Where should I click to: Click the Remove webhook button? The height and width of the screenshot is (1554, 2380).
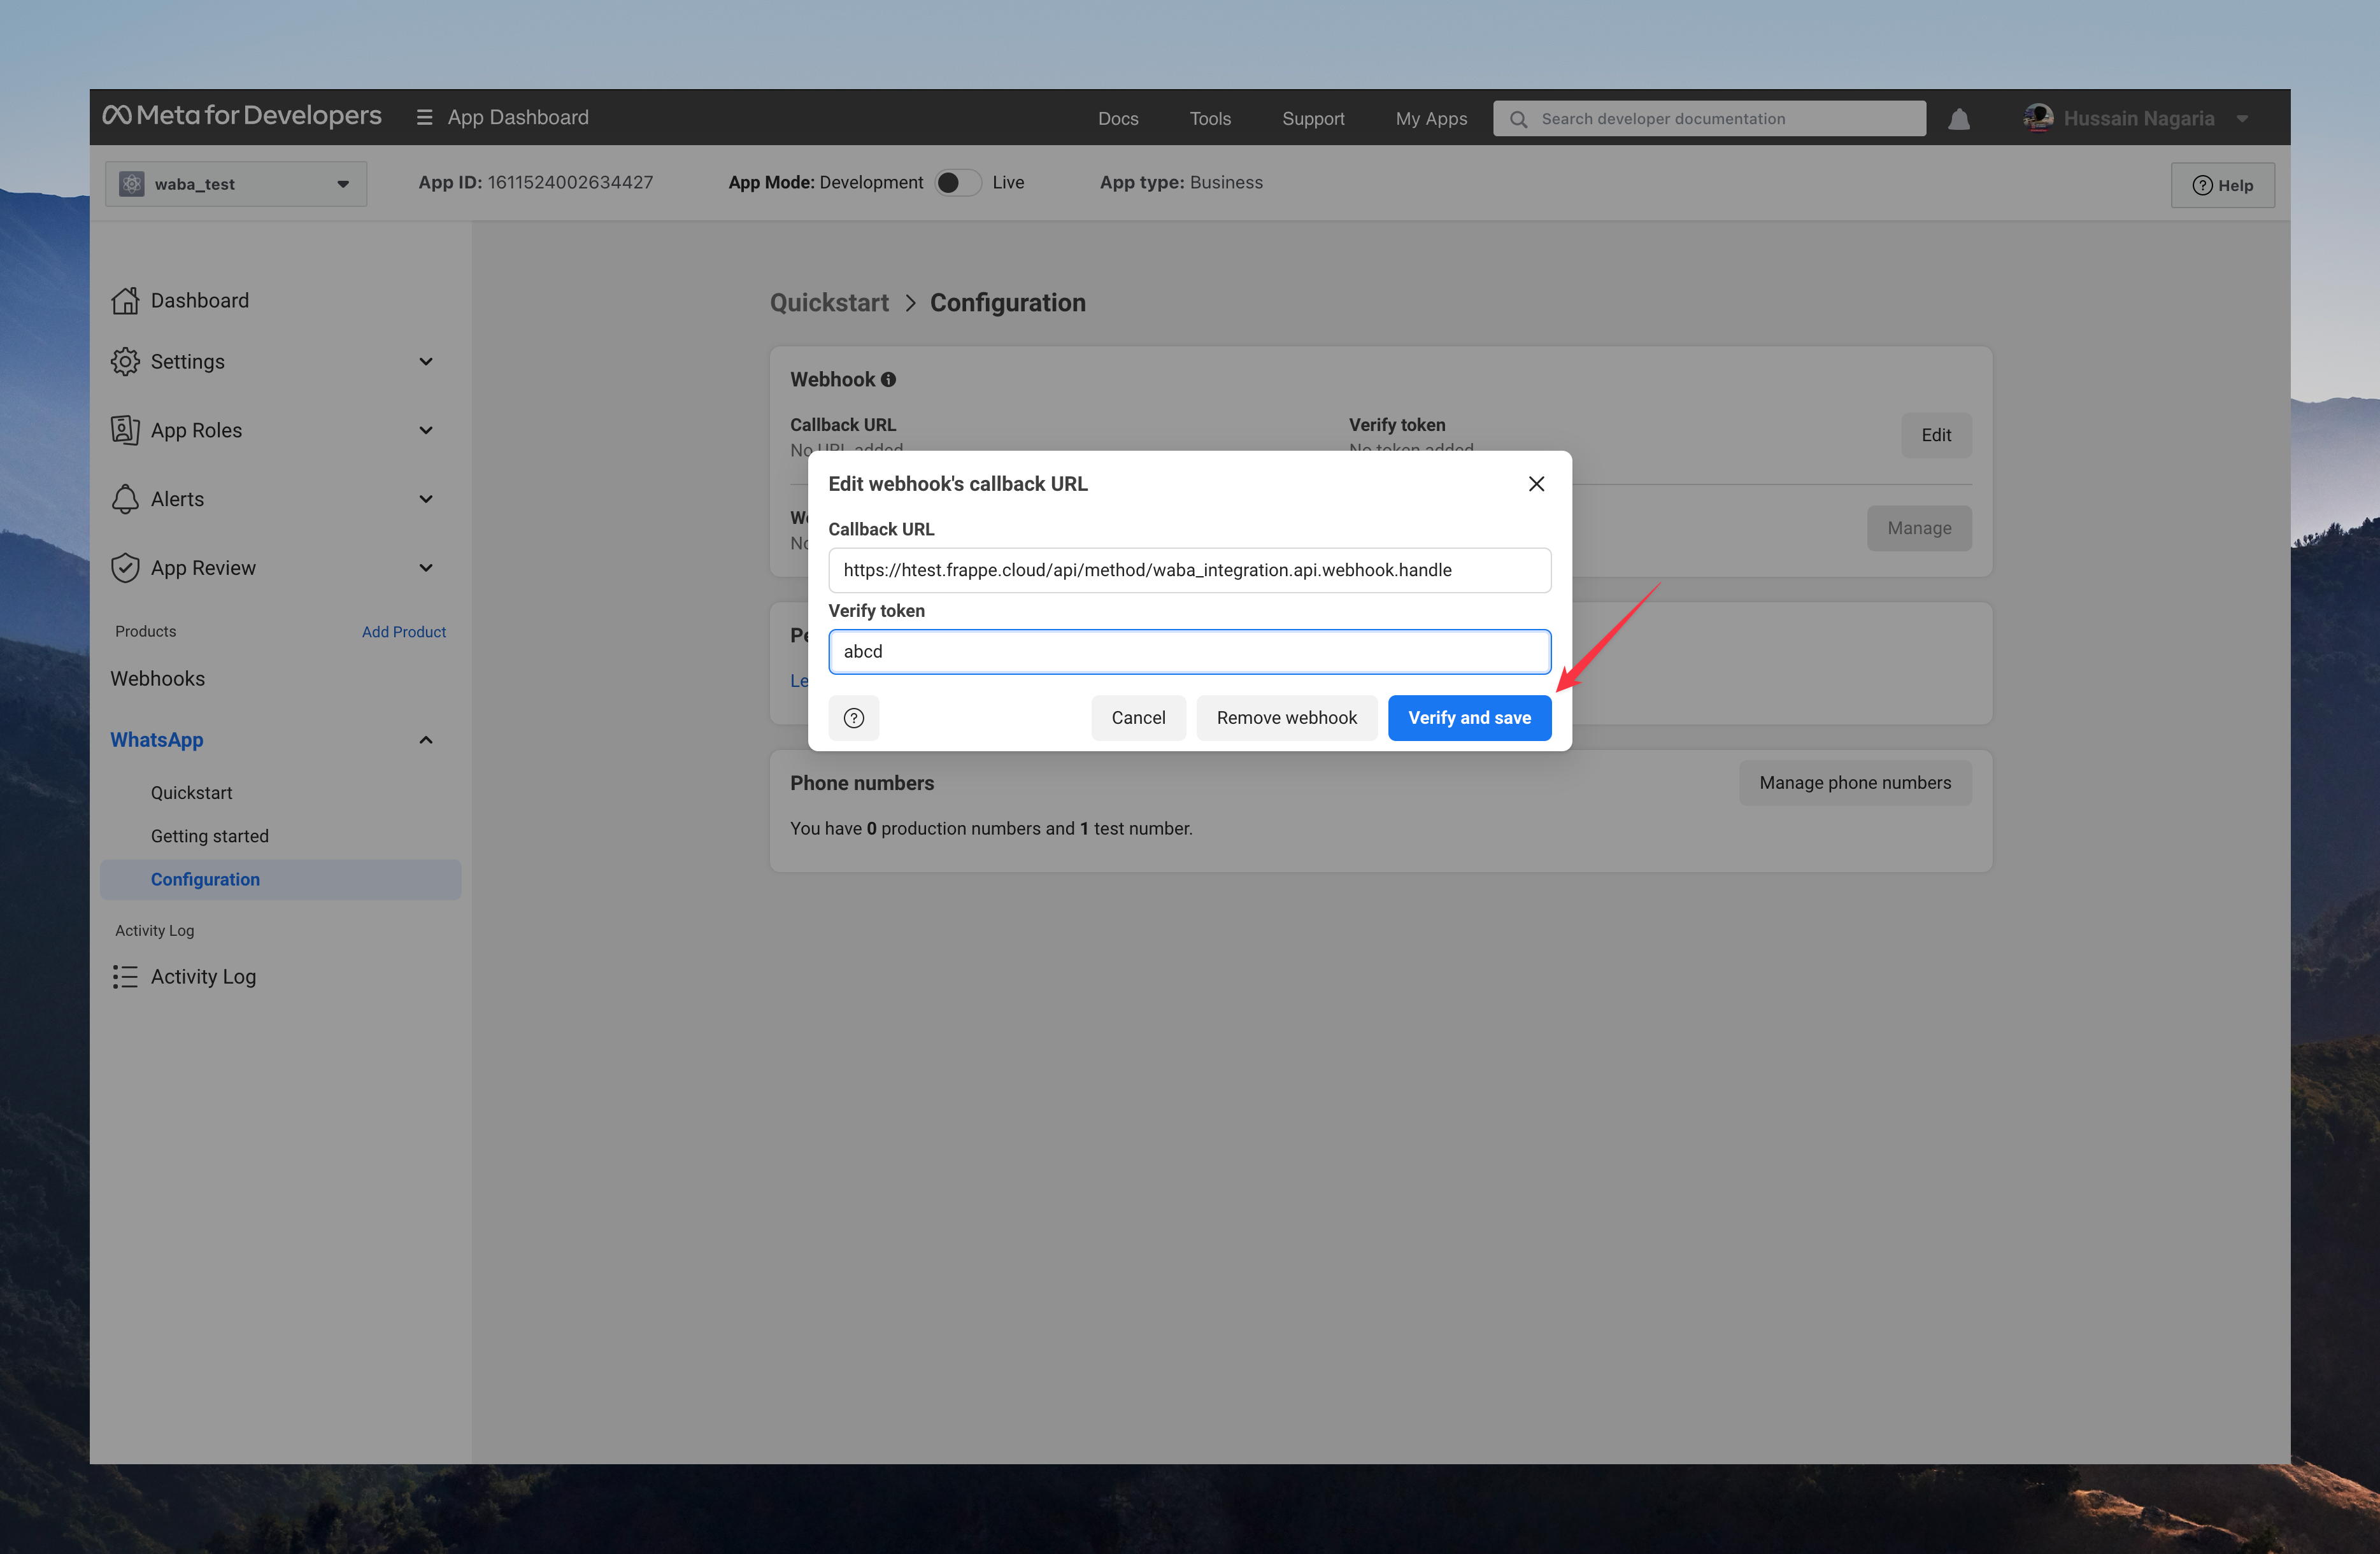[x=1286, y=717]
